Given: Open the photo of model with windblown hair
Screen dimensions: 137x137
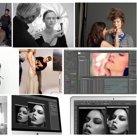Looking at the screenshot, I should [x=106, y=25].
